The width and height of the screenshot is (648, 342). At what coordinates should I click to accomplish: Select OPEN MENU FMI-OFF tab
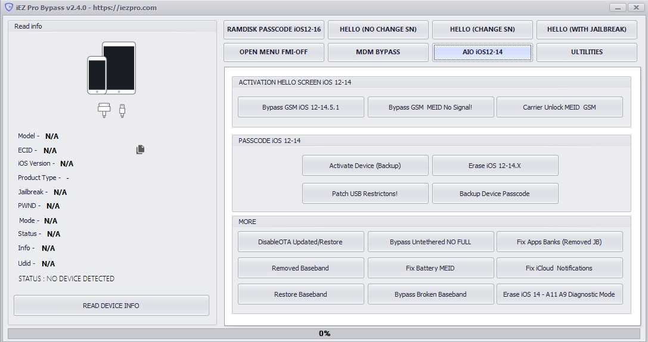274,52
